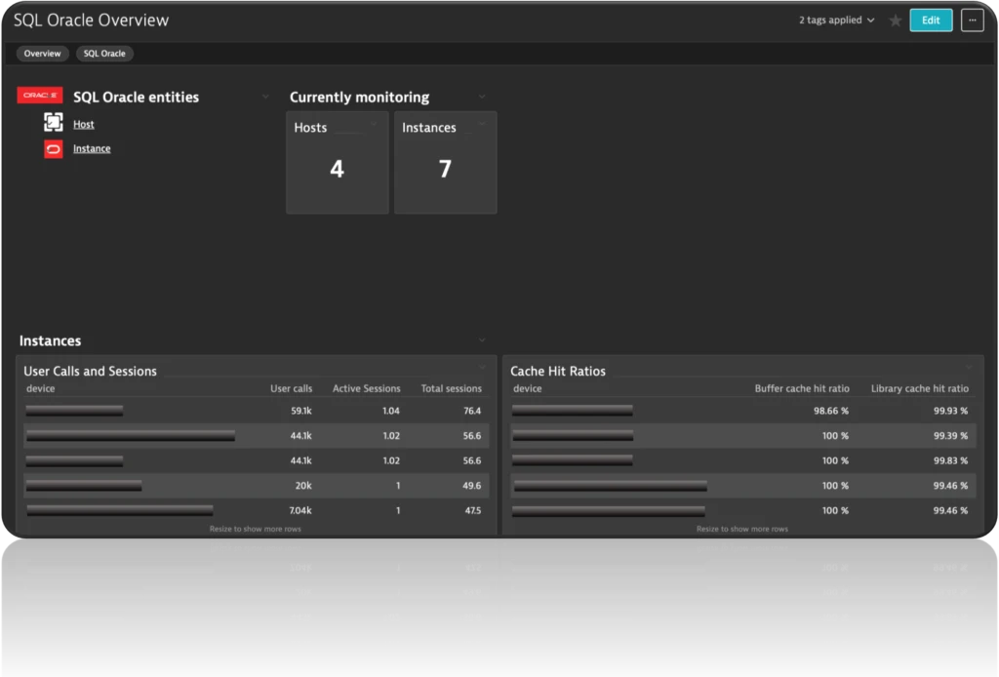The image size is (999, 677).
Task: Click the Host entity icon
Action: point(54,123)
